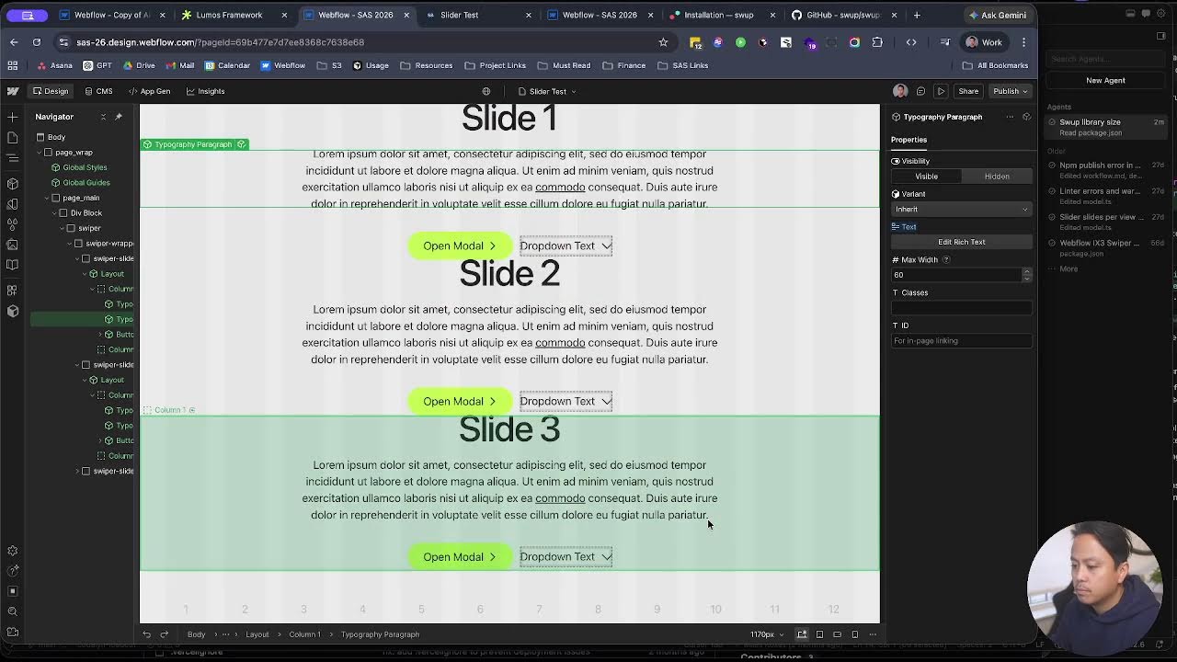
Task: Open the Variables panel icon
Action: click(x=13, y=223)
